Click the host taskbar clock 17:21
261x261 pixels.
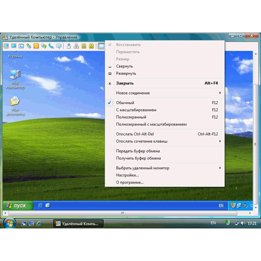[x=252, y=223]
